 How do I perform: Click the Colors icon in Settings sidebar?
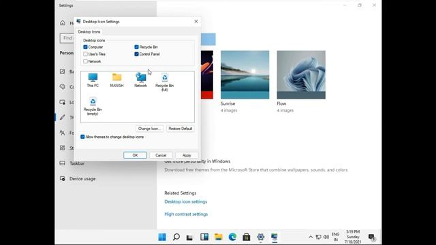[63, 86]
